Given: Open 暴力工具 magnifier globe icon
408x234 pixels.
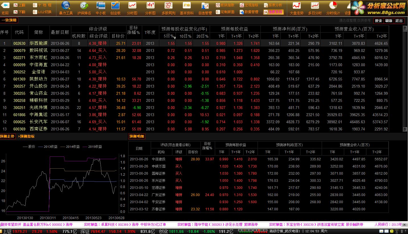Looking at the screenshot, I should coord(66,5).
